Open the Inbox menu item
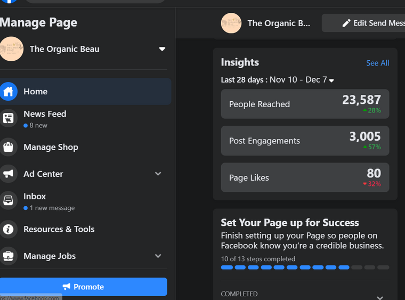 pos(84,201)
